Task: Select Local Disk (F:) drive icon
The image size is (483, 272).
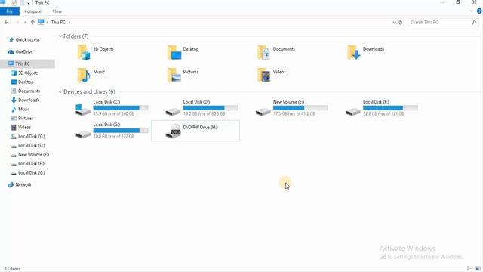Action: (x=353, y=111)
